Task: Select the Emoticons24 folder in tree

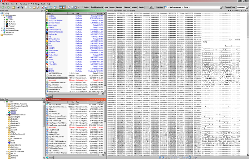Action: coord(15,123)
